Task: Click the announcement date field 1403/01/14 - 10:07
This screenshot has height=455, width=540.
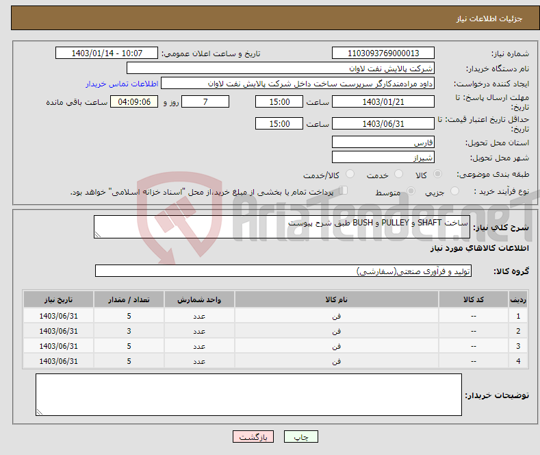Action: [x=106, y=53]
